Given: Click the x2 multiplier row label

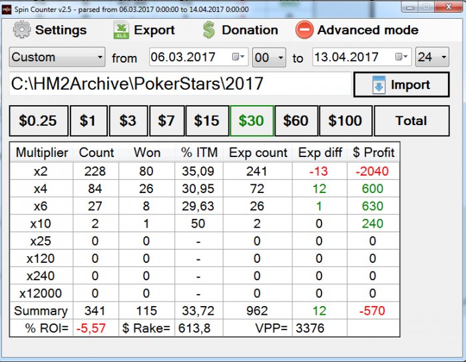Looking at the screenshot, I should 41,171.
